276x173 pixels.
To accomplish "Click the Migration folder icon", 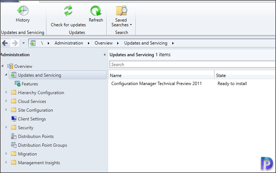I will pos(14,154).
